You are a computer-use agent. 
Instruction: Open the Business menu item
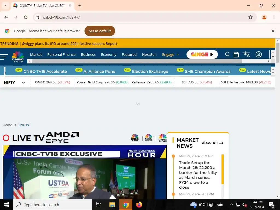88,54
